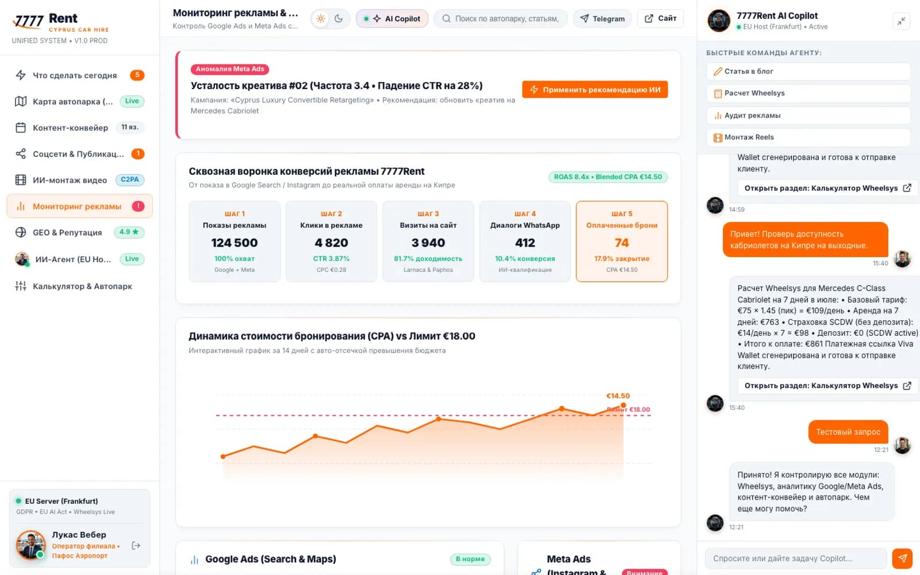This screenshot has height=575, width=920.
Task: Open Карта автопарка sidebar item
Action: [79, 101]
